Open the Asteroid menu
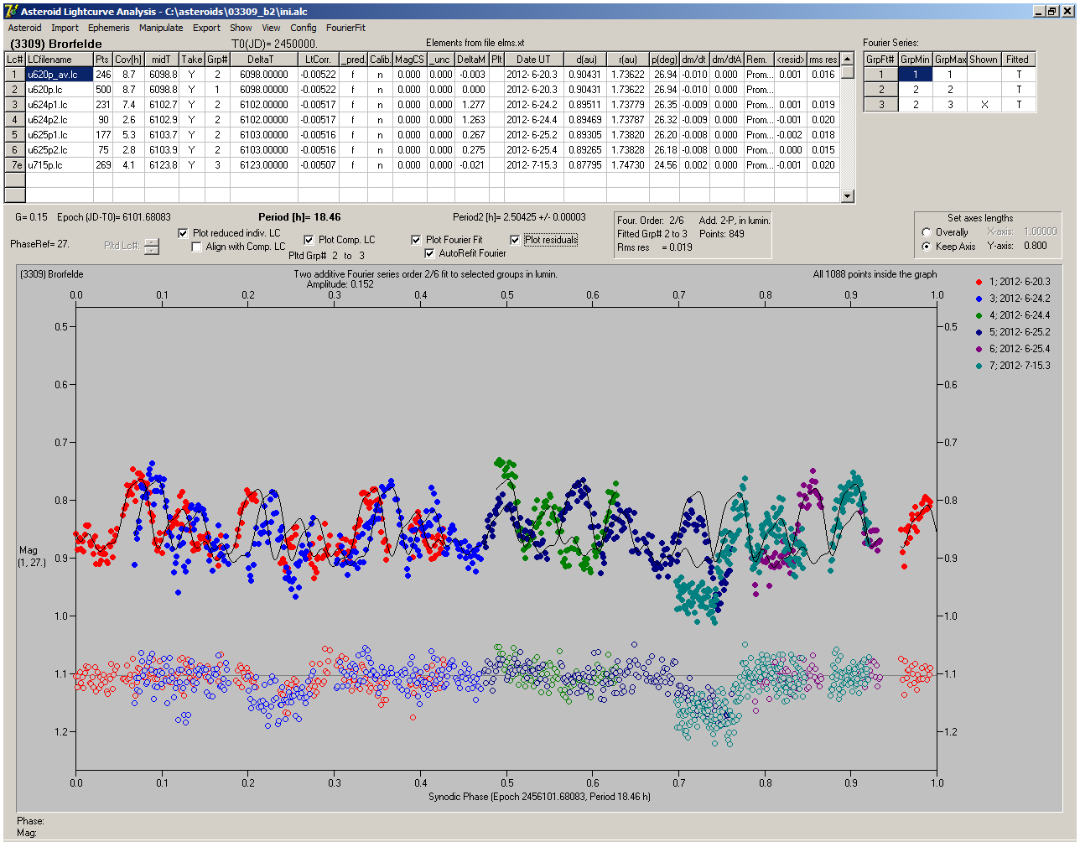Image resolution: width=1080 pixels, height=842 pixels. pos(24,28)
